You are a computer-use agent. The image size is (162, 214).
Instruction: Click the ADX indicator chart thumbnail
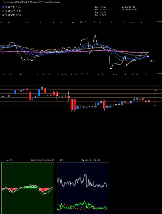click(x=83, y=188)
